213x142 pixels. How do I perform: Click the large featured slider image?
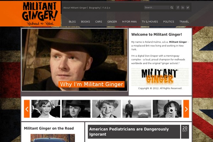[x=75, y=60]
